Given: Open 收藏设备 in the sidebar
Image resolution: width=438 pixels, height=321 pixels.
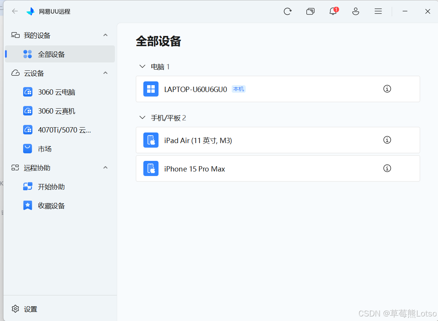Looking at the screenshot, I should click(60, 206).
